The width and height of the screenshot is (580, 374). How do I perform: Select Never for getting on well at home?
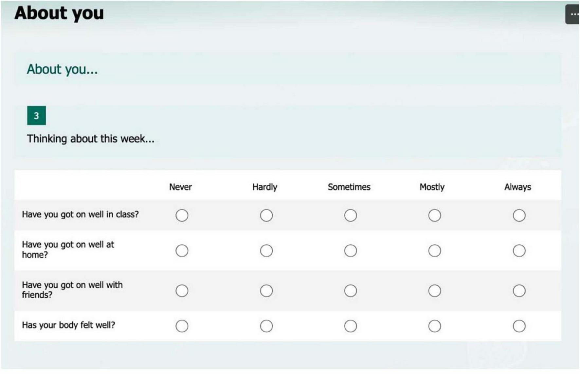(182, 250)
